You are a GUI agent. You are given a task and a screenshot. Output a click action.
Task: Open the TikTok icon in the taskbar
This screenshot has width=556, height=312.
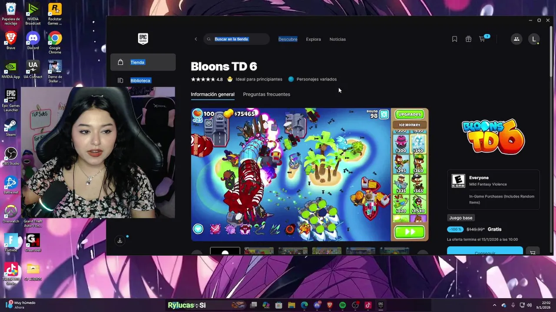368,305
